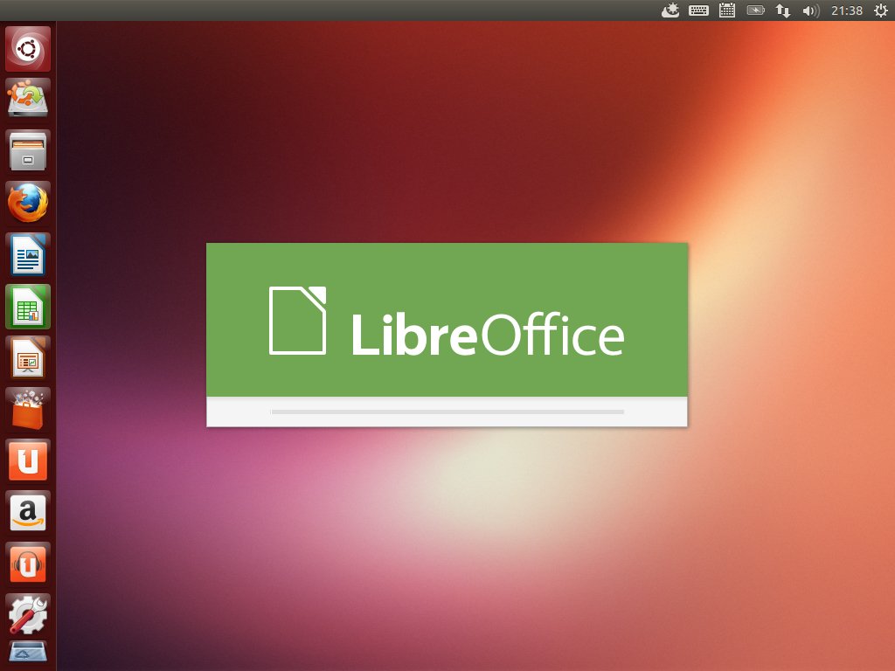The width and height of the screenshot is (895, 671).
Task: Open the session power gear menu
Action: (881, 10)
